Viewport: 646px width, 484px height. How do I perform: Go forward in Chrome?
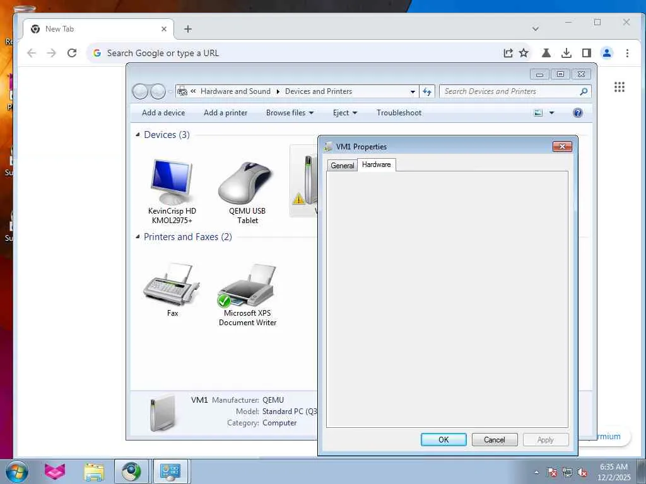point(52,53)
